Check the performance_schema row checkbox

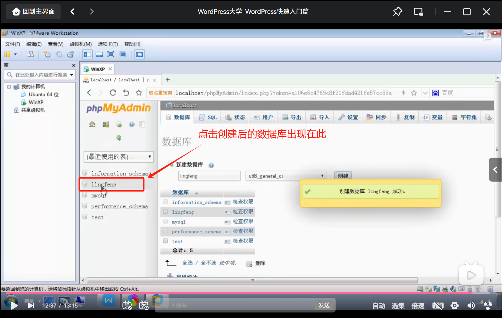(165, 231)
